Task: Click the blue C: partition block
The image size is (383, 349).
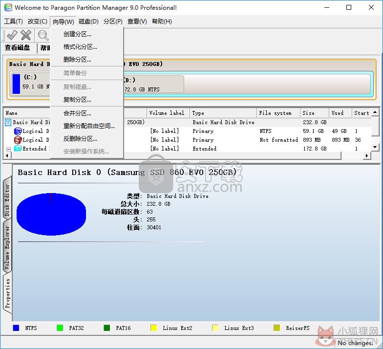Action: click(16, 84)
